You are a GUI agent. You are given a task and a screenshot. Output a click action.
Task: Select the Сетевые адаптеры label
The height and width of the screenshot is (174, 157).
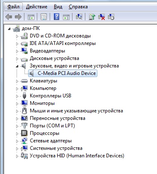tap(51, 141)
